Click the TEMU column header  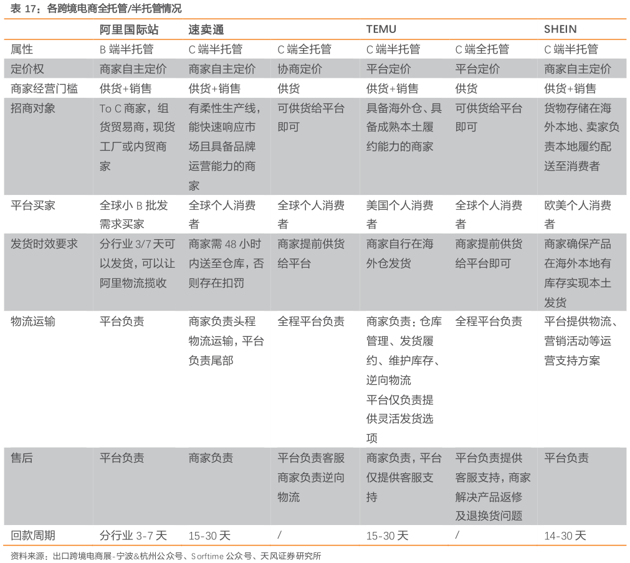point(381,29)
